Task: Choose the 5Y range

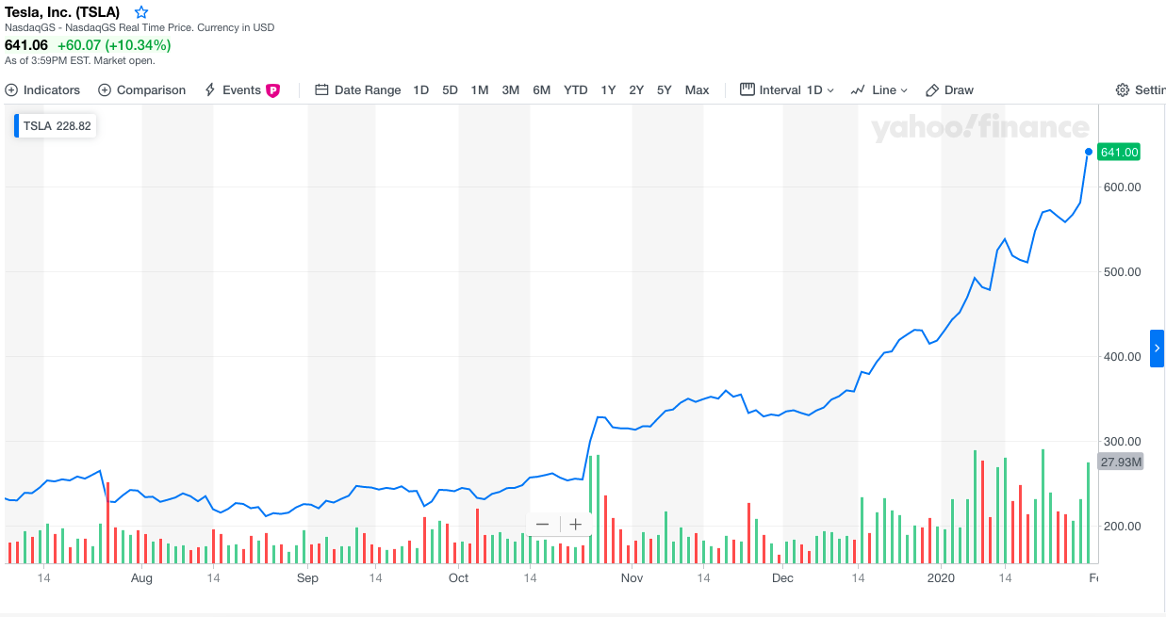Action: (665, 90)
